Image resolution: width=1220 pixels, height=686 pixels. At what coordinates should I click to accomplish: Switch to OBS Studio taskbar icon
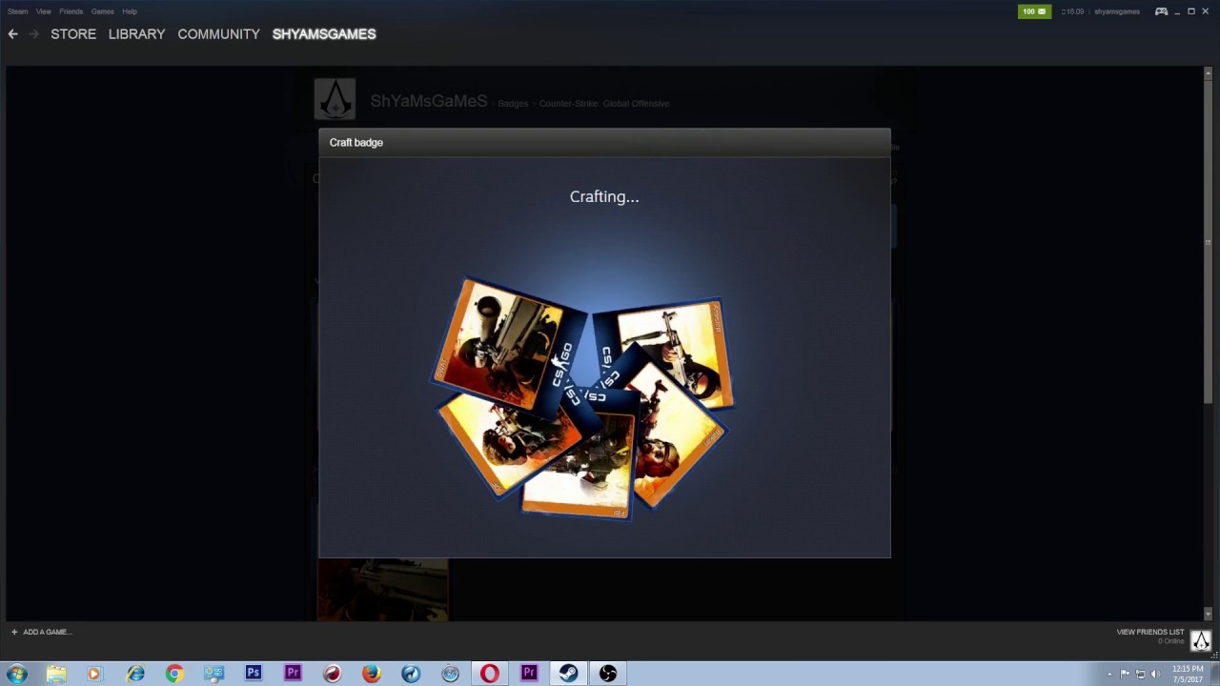[608, 674]
